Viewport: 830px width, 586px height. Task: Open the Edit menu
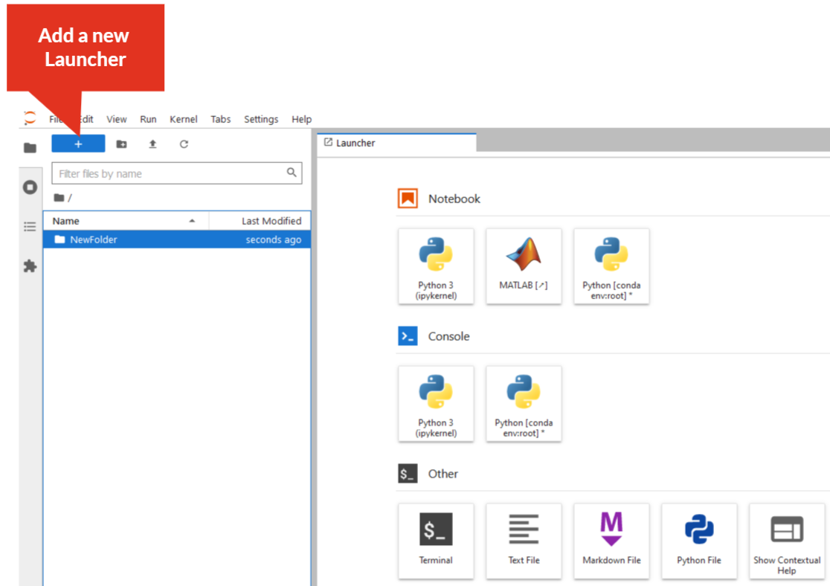86,119
